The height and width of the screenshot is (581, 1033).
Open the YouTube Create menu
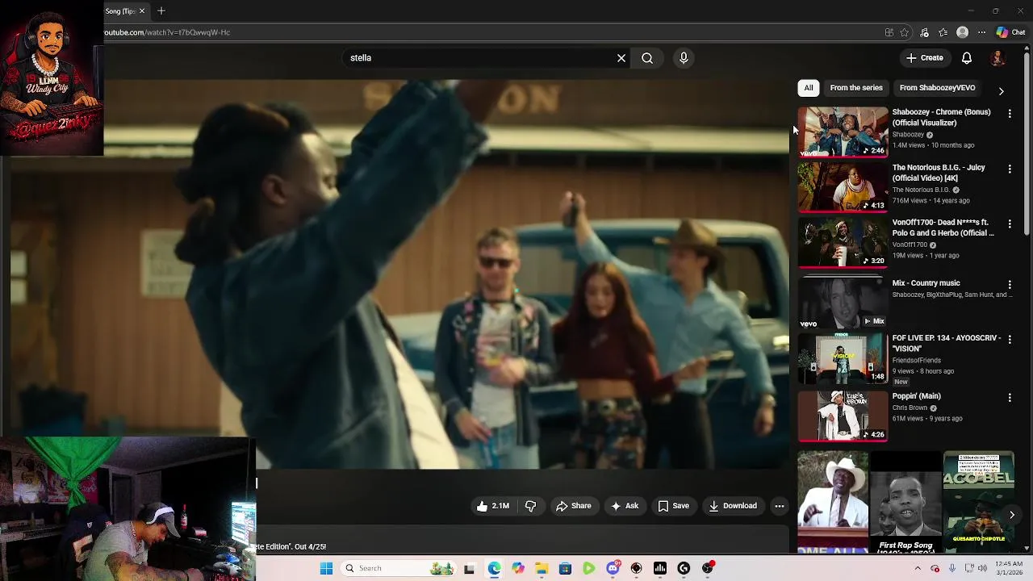924,58
